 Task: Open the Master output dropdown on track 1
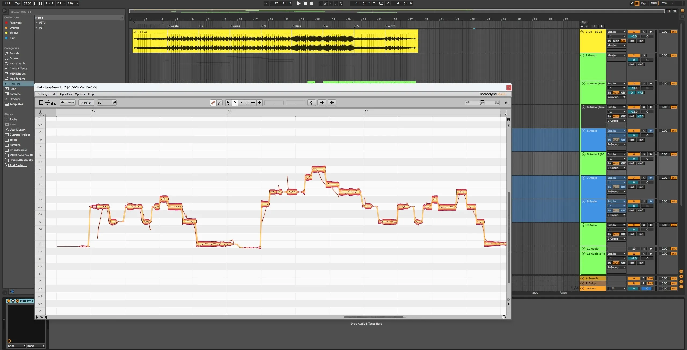(x=616, y=46)
